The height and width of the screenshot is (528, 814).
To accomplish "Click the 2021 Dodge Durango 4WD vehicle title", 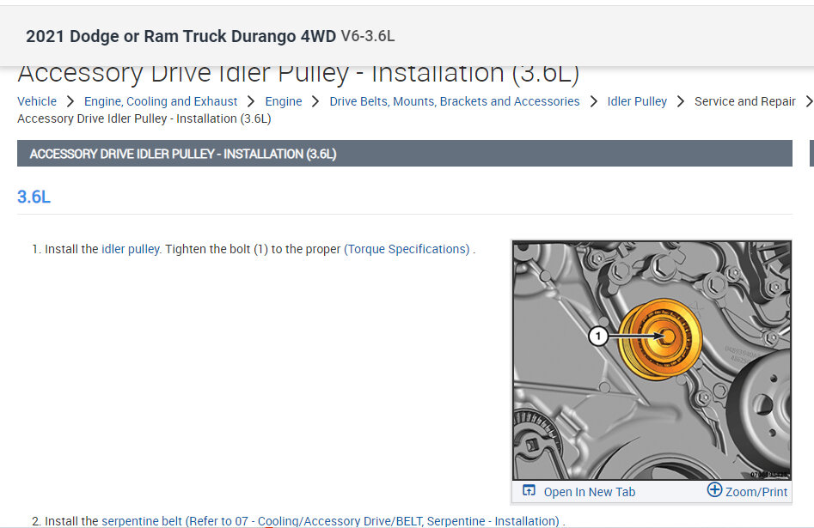I will click(181, 36).
